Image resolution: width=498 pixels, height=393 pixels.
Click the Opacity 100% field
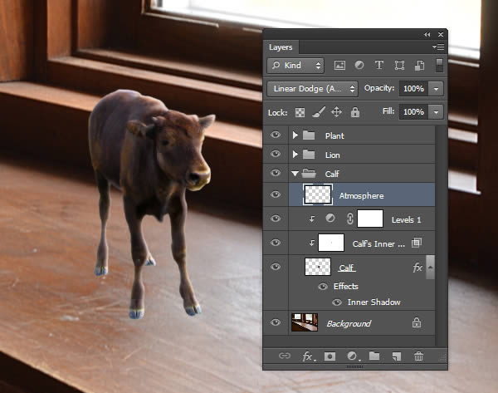413,89
